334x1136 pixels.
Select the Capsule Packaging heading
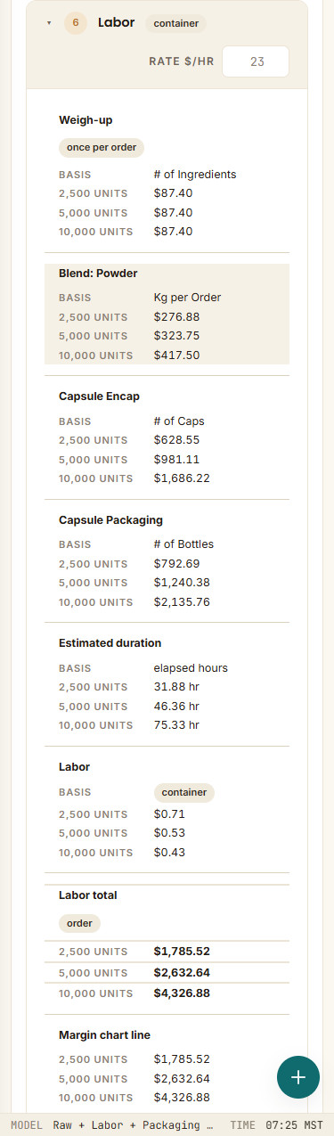[110, 519]
